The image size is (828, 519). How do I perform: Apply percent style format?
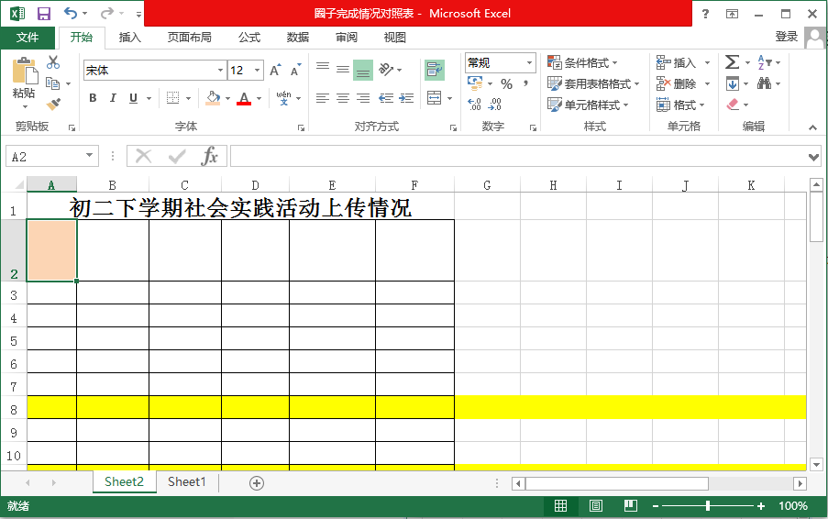tap(507, 84)
